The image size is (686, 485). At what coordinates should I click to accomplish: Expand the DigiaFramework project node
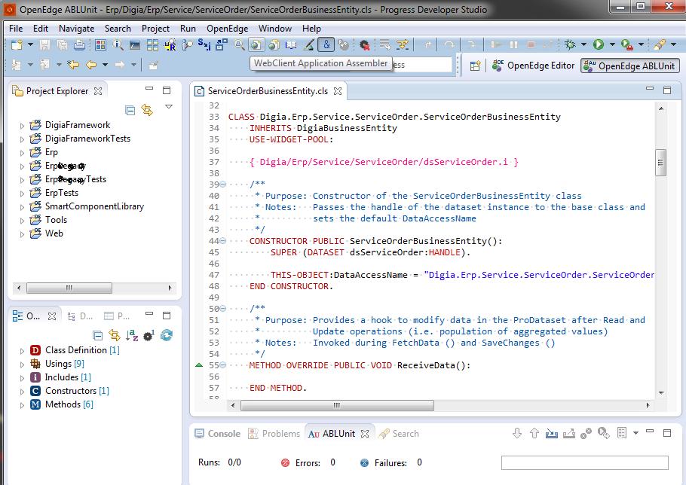click(22, 126)
